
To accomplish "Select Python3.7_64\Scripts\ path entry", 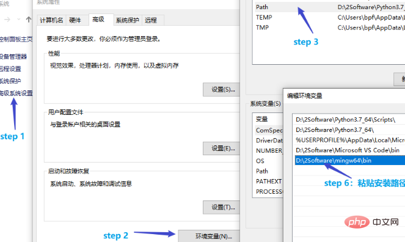I will click(x=350, y=120).
